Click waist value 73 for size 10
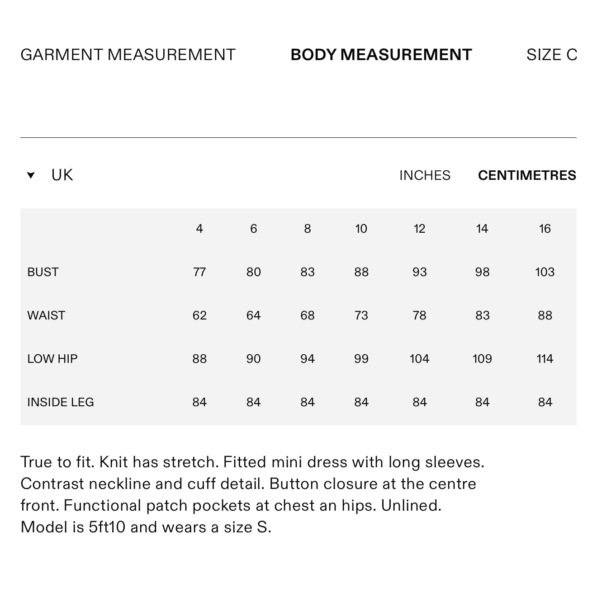The width and height of the screenshot is (597, 606). [361, 315]
